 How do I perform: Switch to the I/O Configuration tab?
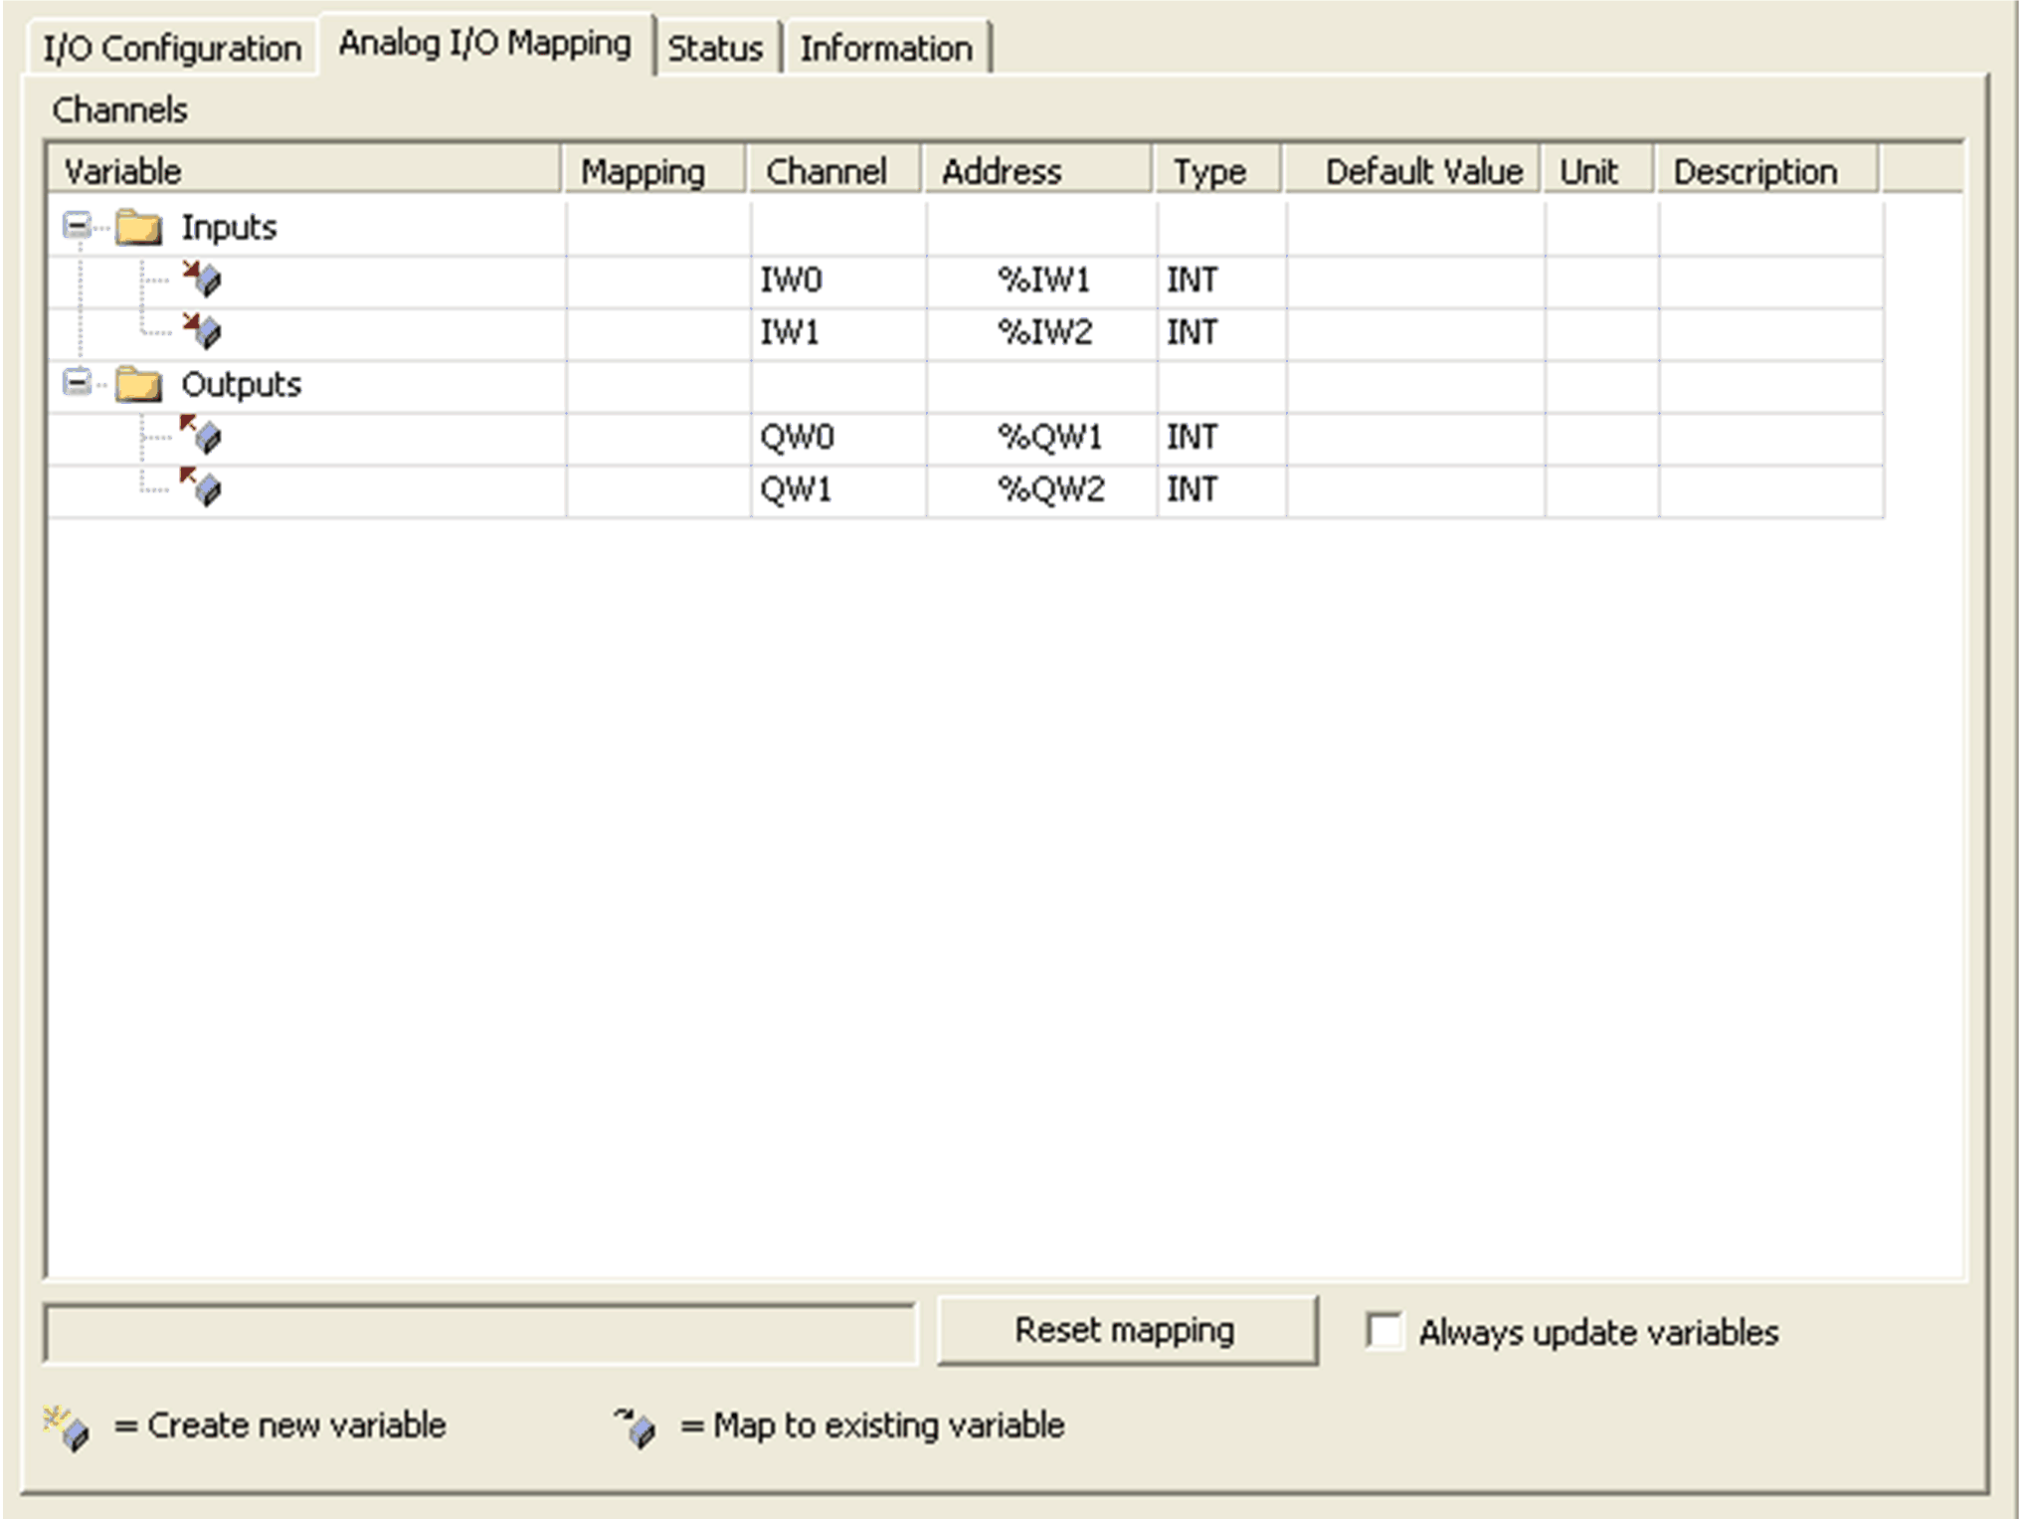(x=171, y=48)
